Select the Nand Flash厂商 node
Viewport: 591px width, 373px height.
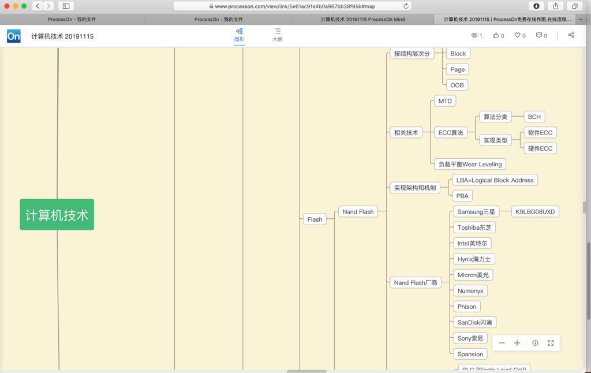point(416,282)
